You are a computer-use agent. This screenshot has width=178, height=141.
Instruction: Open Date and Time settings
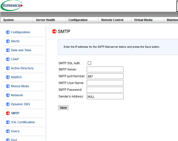21,50
